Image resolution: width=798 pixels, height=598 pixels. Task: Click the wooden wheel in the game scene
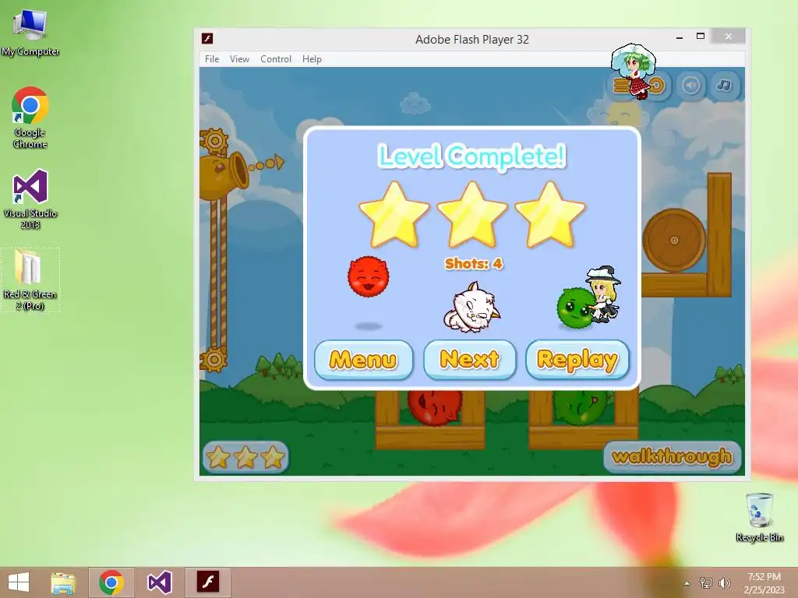(674, 240)
